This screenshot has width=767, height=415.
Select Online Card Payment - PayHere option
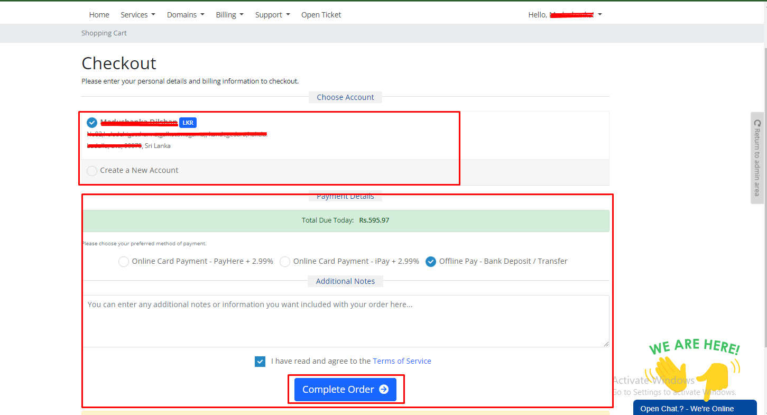pyautogui.click(x=124, y=262)
